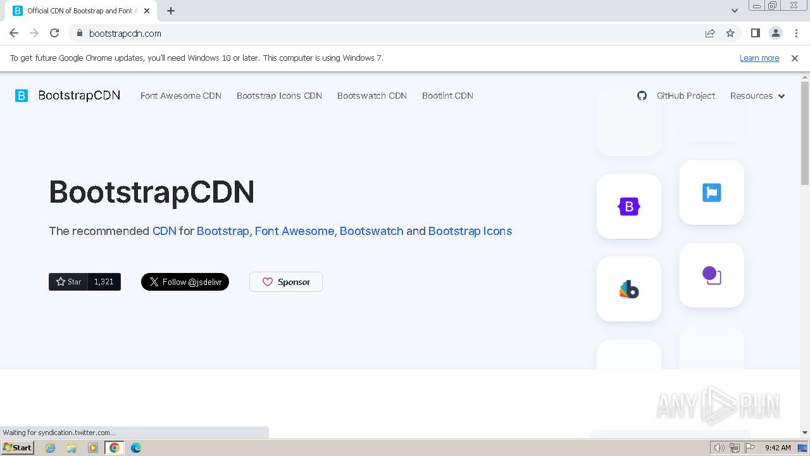Click the GitHub Star button

pos(68,282)
